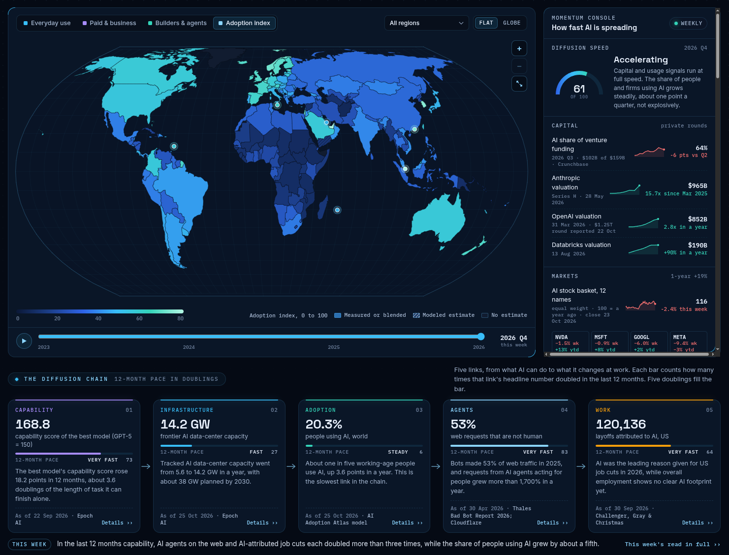The image size is (729, 555).
Task: Open This week's read in full link
Action: (x=672, y=544)
